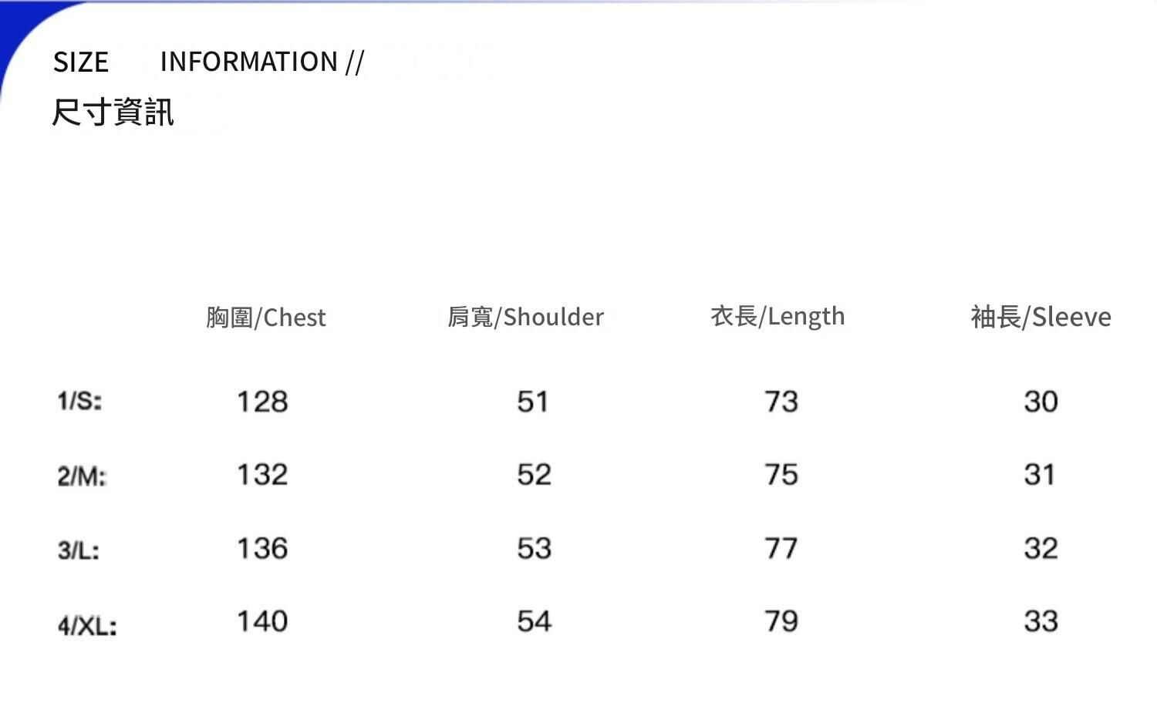Click the 3/L: size row label
Screen dimensions: 1157x713
tap(79, 550)
